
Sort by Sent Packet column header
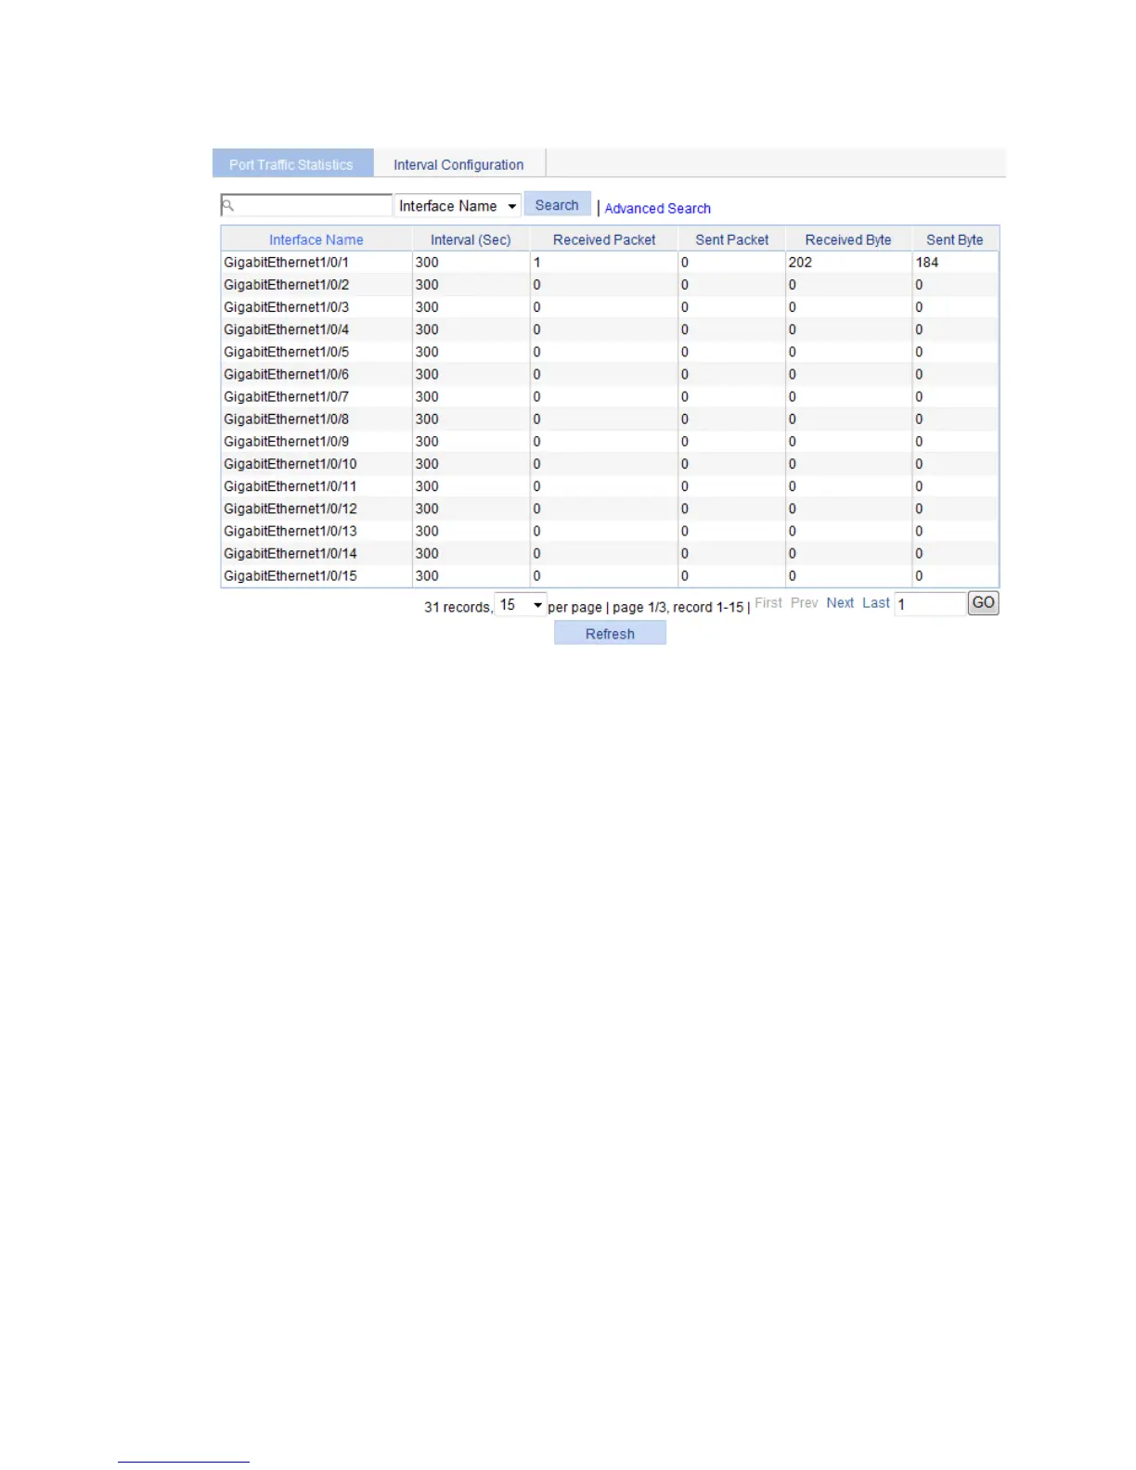tap(732, 239)
